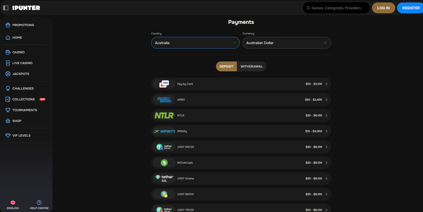The image size is (423, 212).
Task: Expand the USDT ERC20 row chevron
Action: tap(326, 147)
